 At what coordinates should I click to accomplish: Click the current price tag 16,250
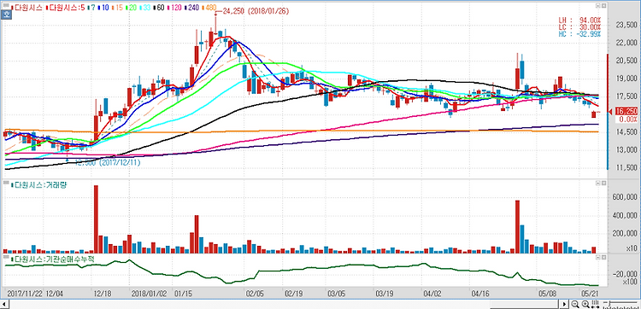(x=626, y=111)
